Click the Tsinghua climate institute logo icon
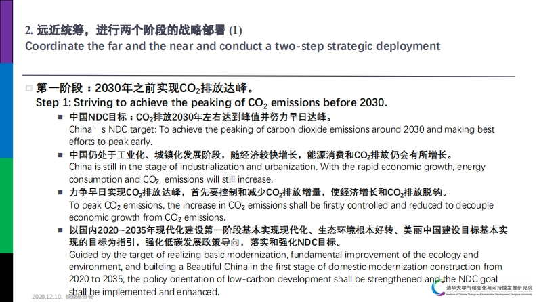Viewport: 537px width, 302px height. (438, 287)
